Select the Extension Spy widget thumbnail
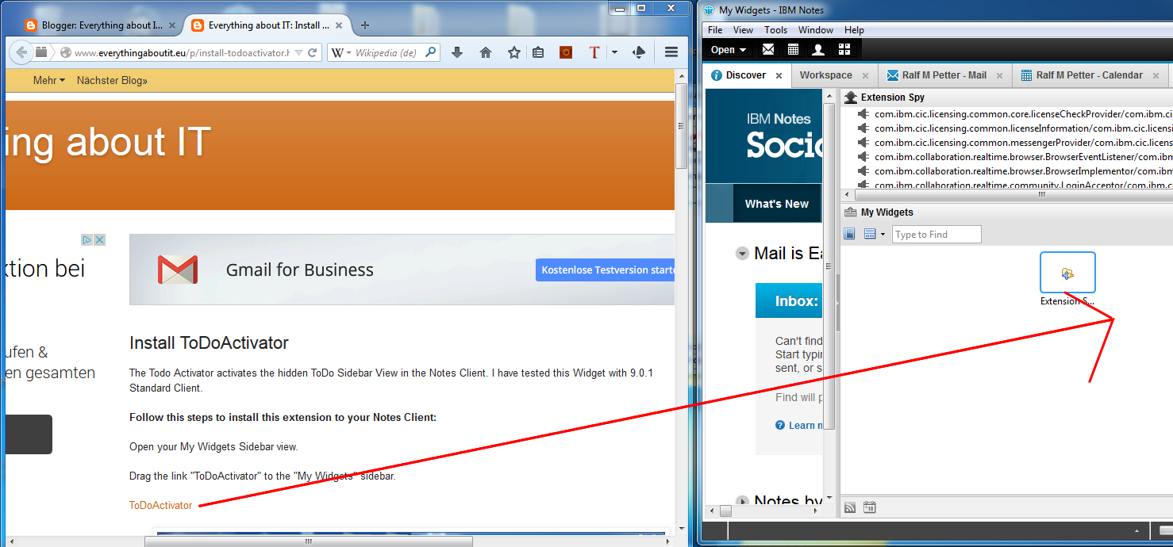 (x=1067, y=273)
